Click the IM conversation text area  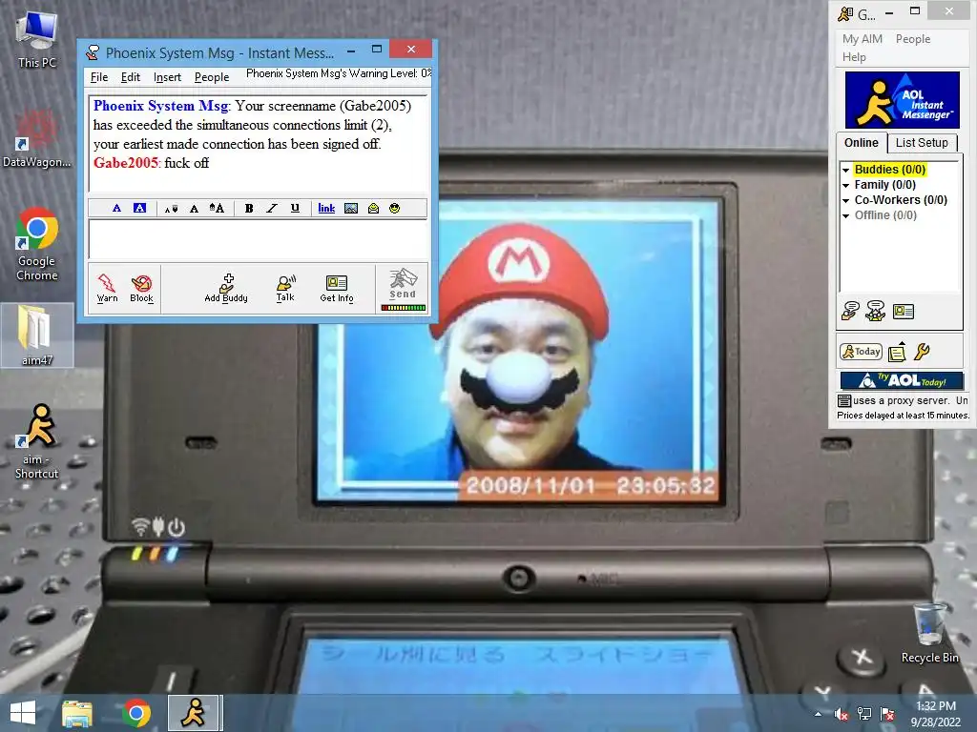[x=258, y=143]
